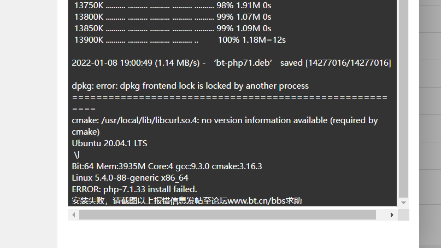Click the scrollbar corner box beside right arrow
The width and height of the screenshot is (441, 248).
(x=403, y=215)
